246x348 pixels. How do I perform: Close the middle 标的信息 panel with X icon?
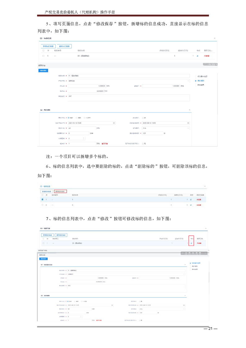[x=205, y=186]
